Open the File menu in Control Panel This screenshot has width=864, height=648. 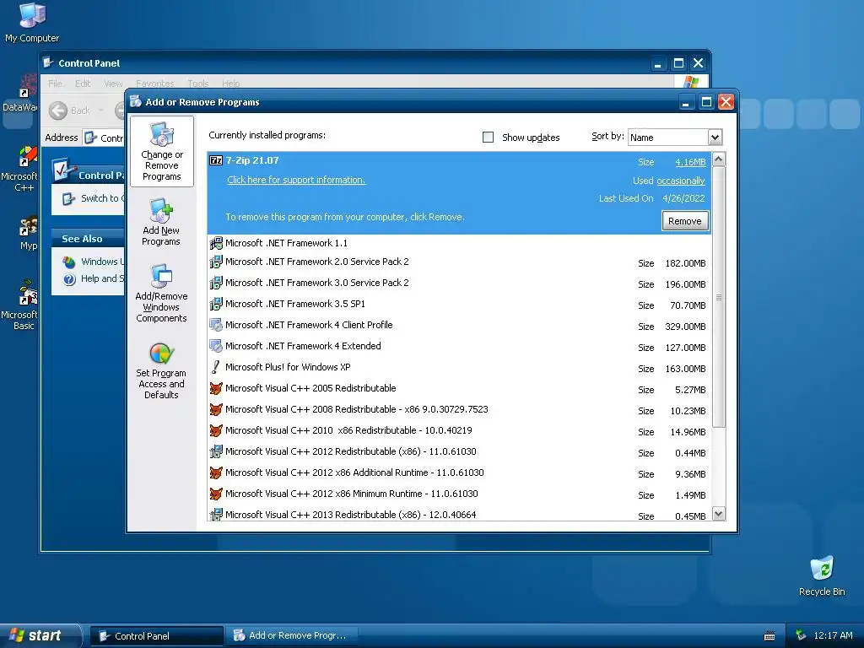(55, 84)
